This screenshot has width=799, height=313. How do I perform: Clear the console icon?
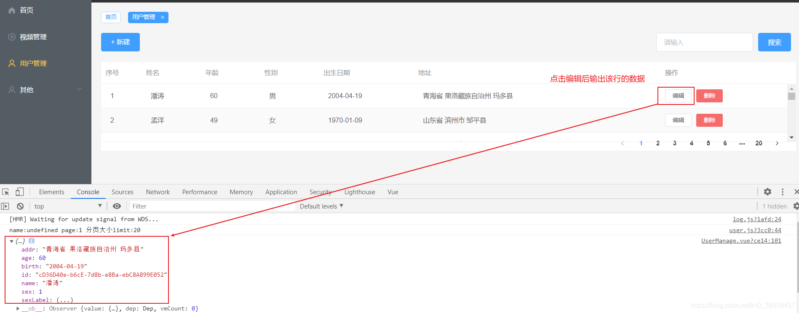coord(20,206)
